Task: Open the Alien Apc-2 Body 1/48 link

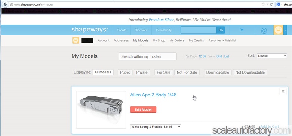Action: pyautogui.click(x=153, y=95)
